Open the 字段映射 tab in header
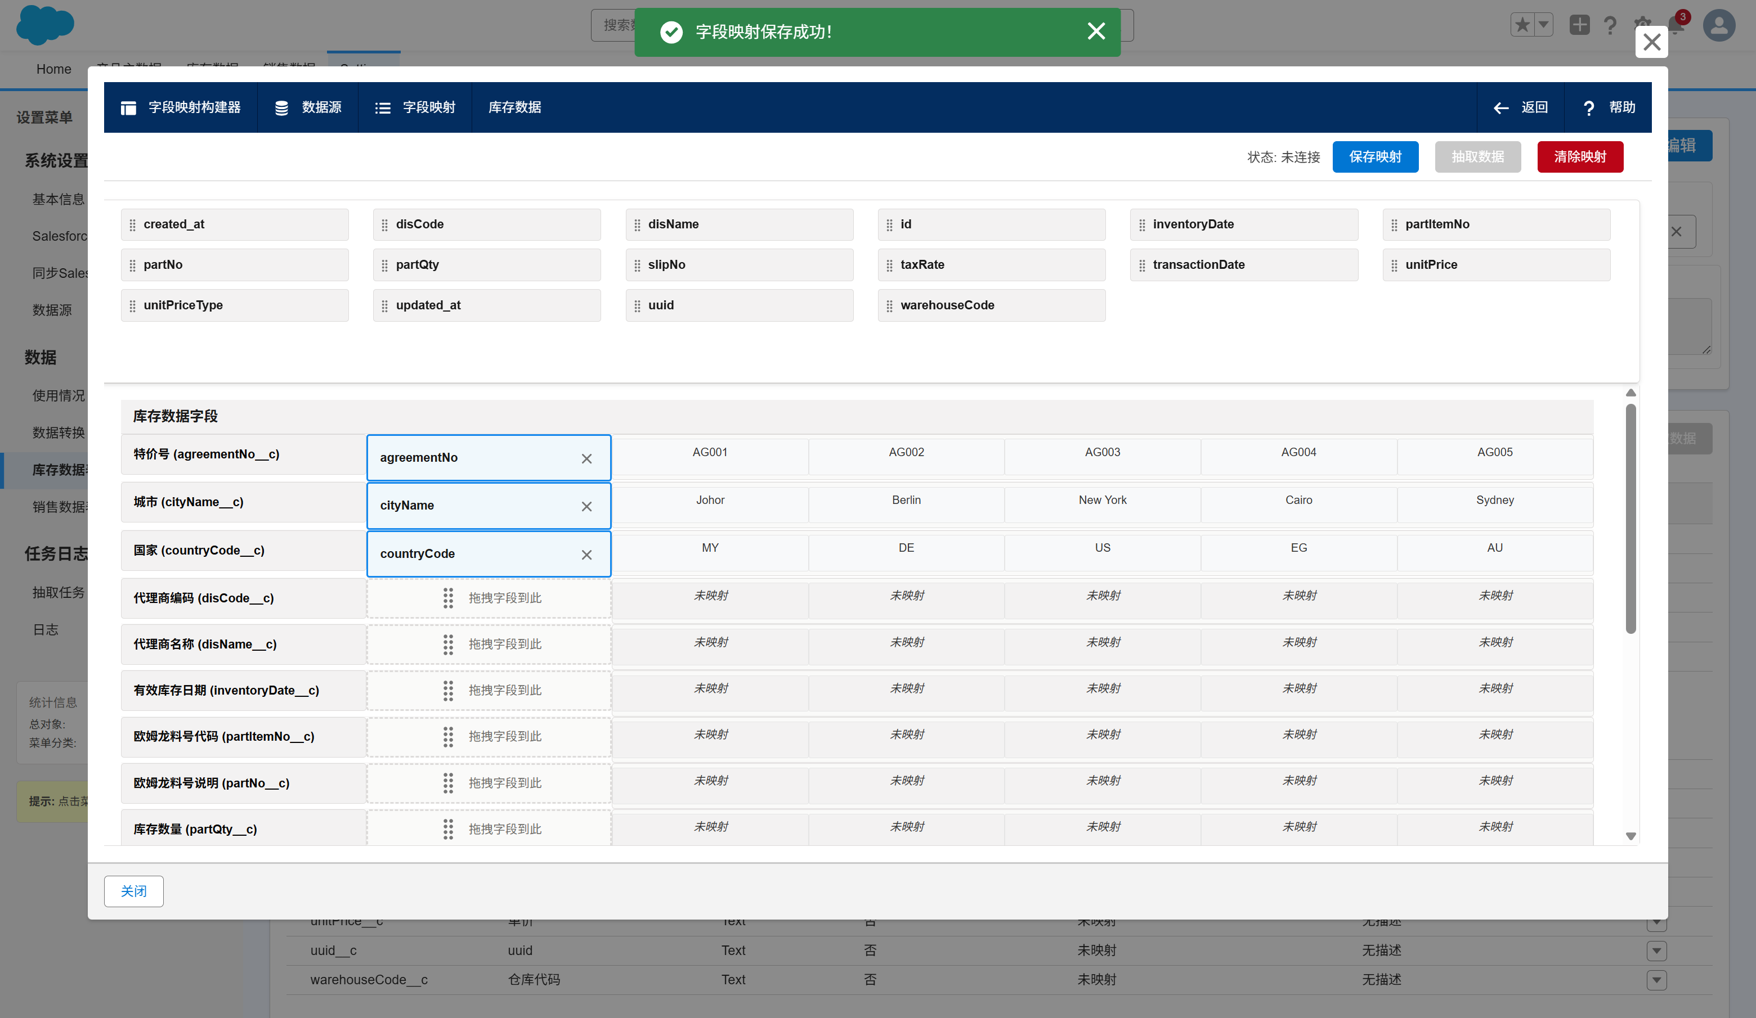 tap(415, 107)
